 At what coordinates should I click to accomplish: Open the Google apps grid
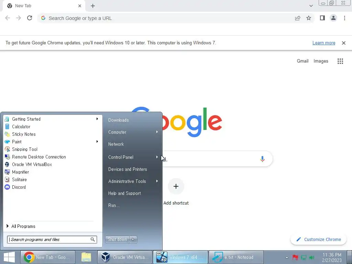click(340, 61)
